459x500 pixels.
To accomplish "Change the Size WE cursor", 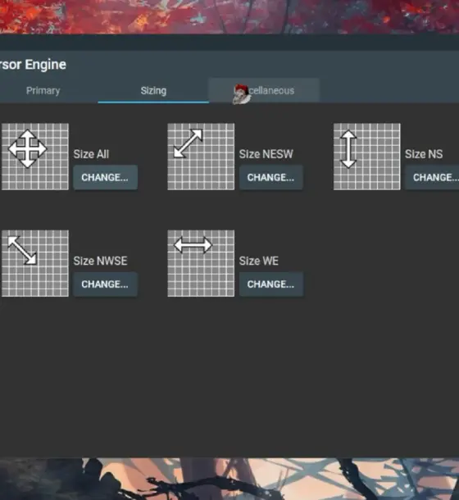I will point(271,284).
